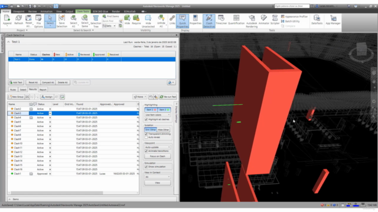Click the Hide visibility icon
The image size is (378, 212).
click(x=127, y=19)
